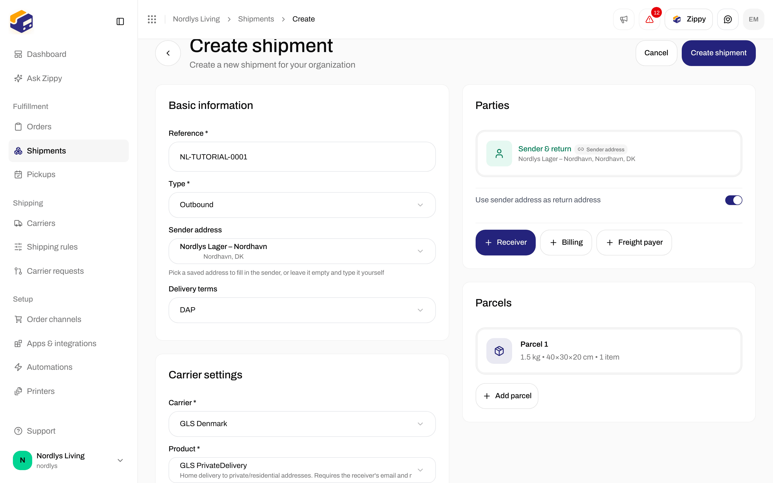Open Order channels in the sidebar
Image resolution: width=773 pixels, height=483 pixels.
coord(69,319)
